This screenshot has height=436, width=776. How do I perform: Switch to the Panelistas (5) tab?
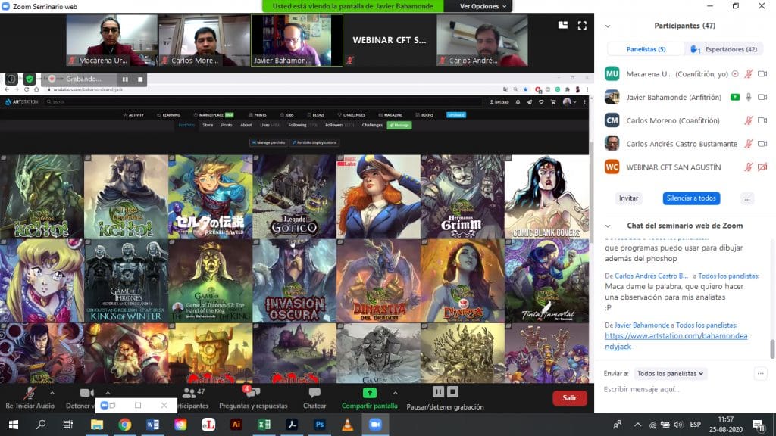(x=646, y=49)
